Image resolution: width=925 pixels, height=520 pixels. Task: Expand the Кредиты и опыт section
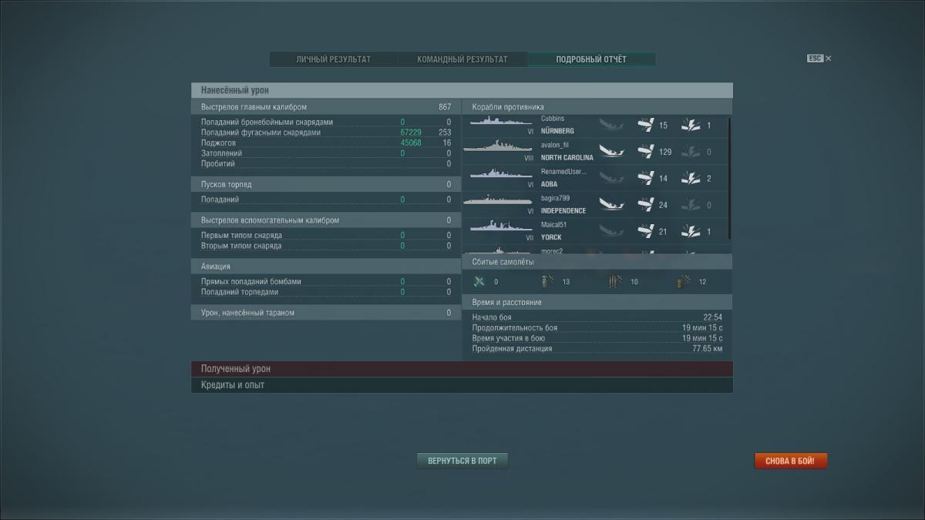(461, 385)
